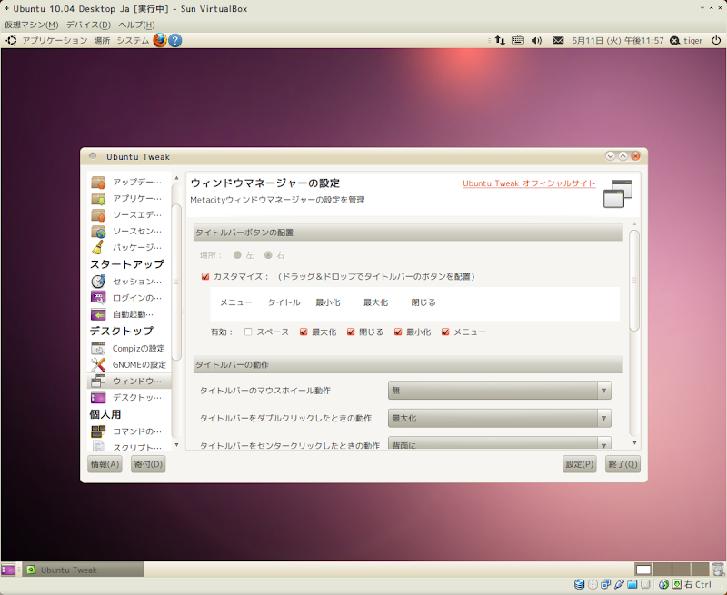
Task: Open the trash icon in bottom panel
Action: [718, 569]
